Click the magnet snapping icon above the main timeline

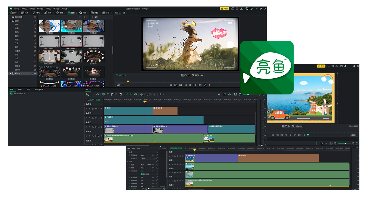[x=225, y=95]
